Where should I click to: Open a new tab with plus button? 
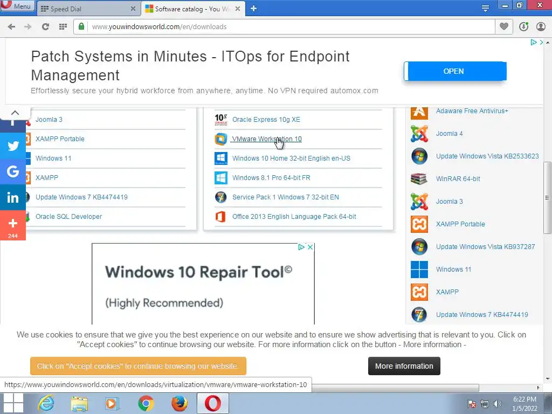[x=253, y=9]
